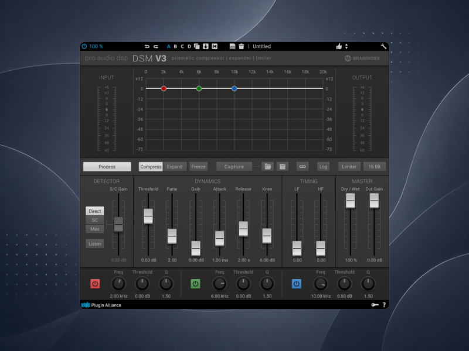This screenshot has width=469, height=351.
Task: Open the capture folder load icon
Action: [x=268, y=167]
